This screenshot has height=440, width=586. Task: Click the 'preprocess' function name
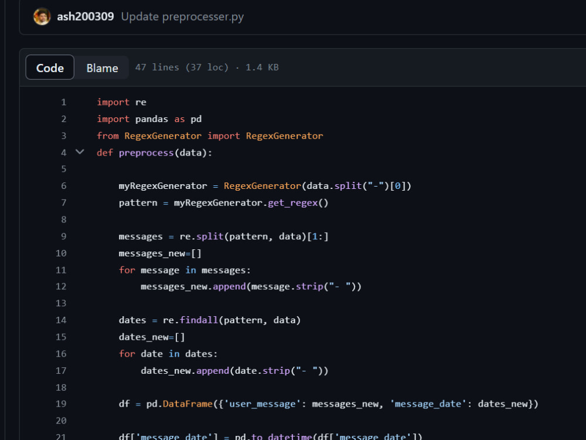tap(146, 153)
